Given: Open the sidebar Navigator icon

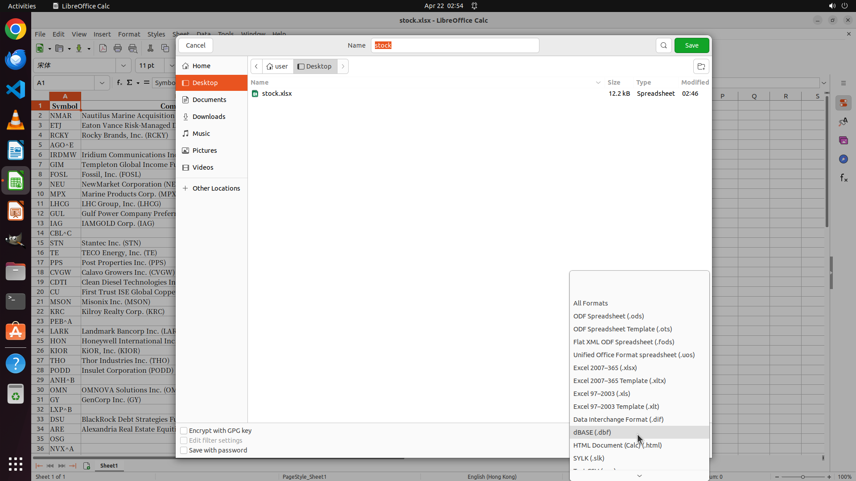Looking at the screenshot, I should [x=844, y=159].
